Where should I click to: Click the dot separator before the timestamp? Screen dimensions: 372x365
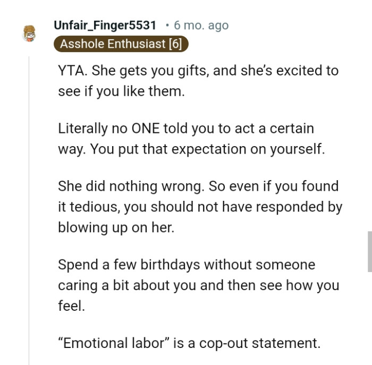(167, 25)
